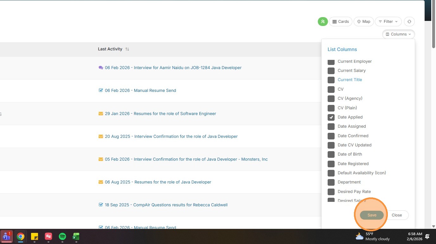Click the checkmark icon beside CompAIr Questions results
436x244 pixels.
pyautogui.click(x=101, y=205)
